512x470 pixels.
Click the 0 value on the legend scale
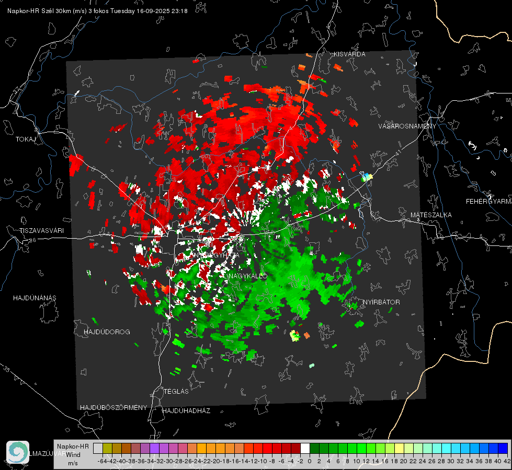coord(310,461)
